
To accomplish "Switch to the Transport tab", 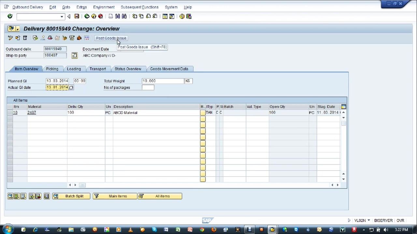I will pos(98,69).
